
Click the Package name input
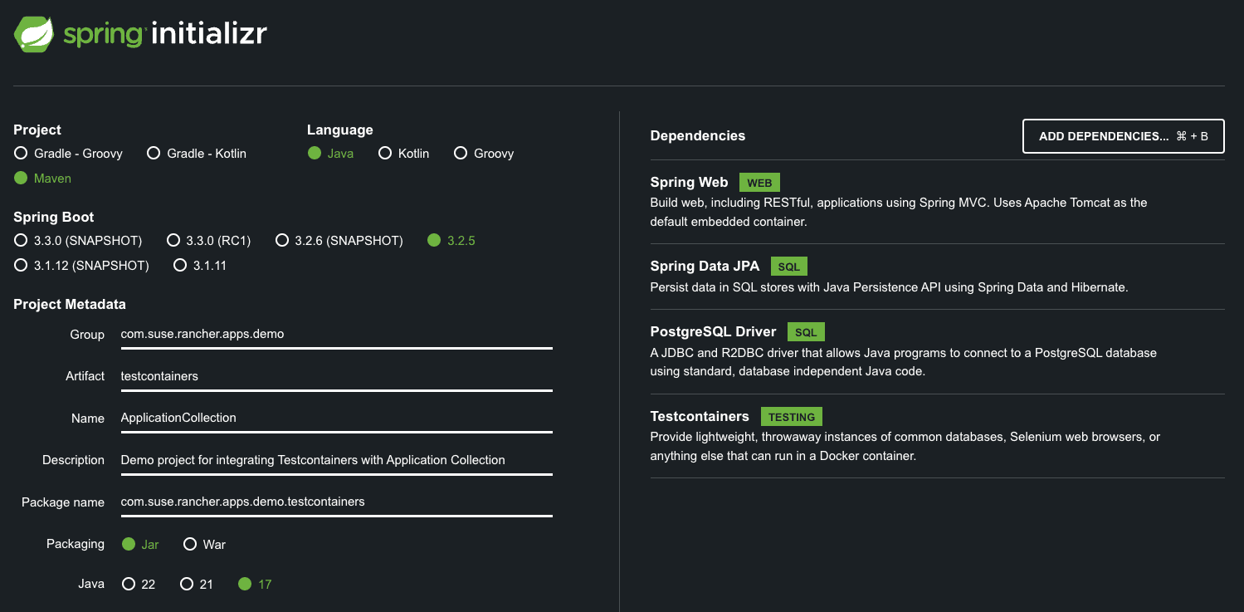[336, 502]
